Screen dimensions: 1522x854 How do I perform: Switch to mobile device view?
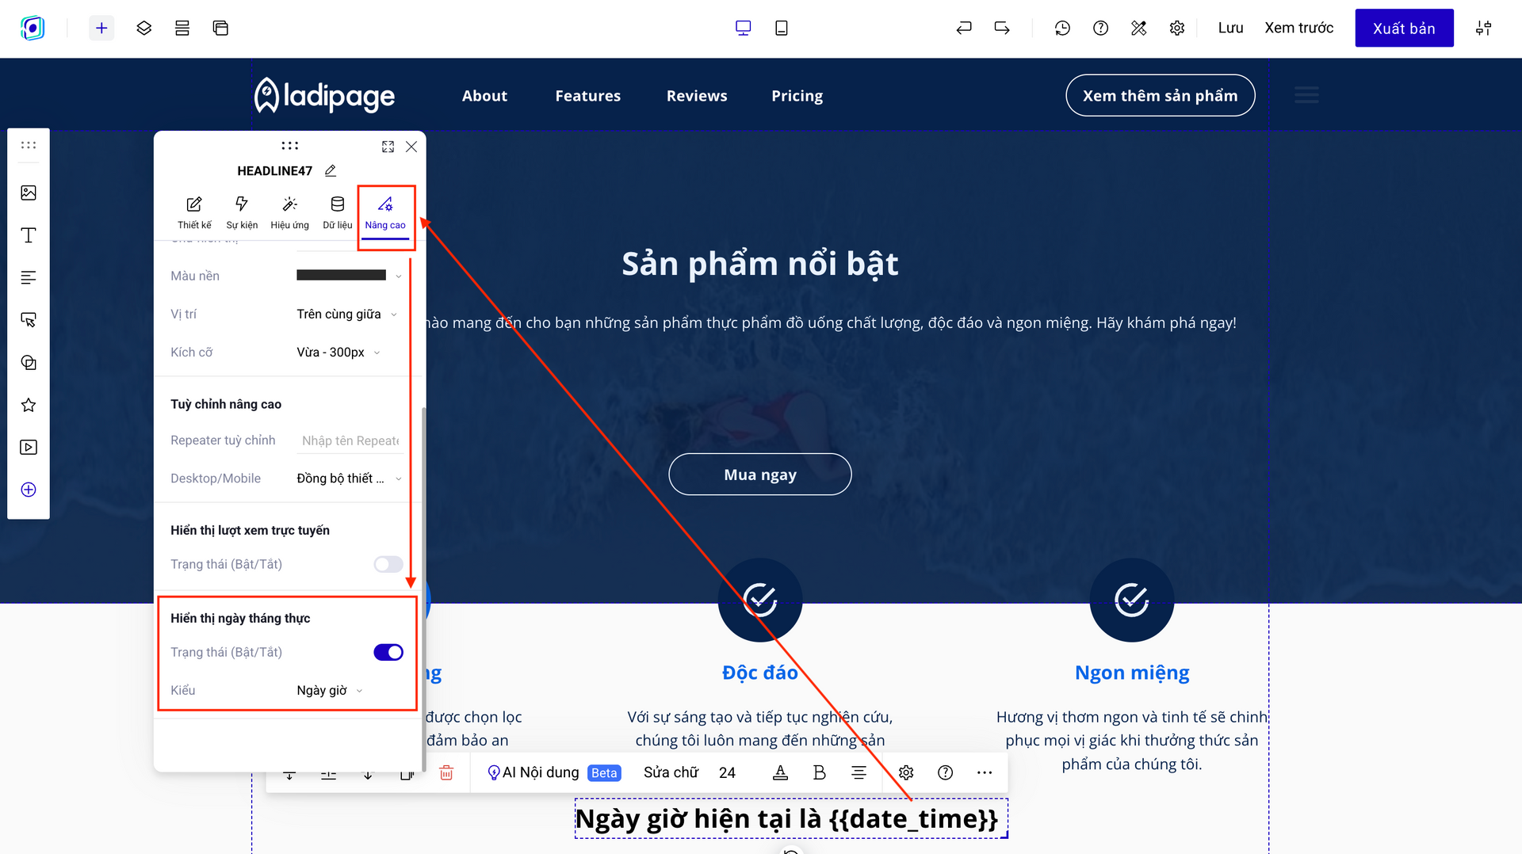781,29
